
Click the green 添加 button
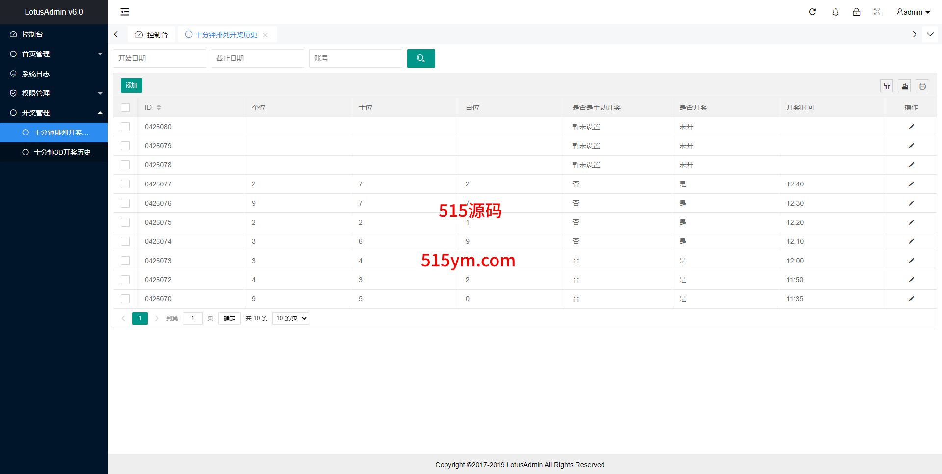tap(131, 85)
